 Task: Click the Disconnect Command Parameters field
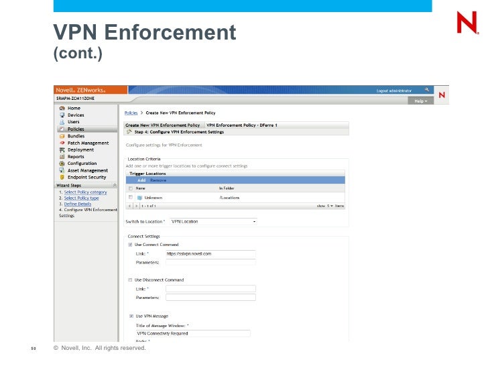click(x=210, y=298)
